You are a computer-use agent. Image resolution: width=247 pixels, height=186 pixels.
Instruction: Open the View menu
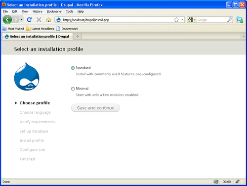[25, 11]
